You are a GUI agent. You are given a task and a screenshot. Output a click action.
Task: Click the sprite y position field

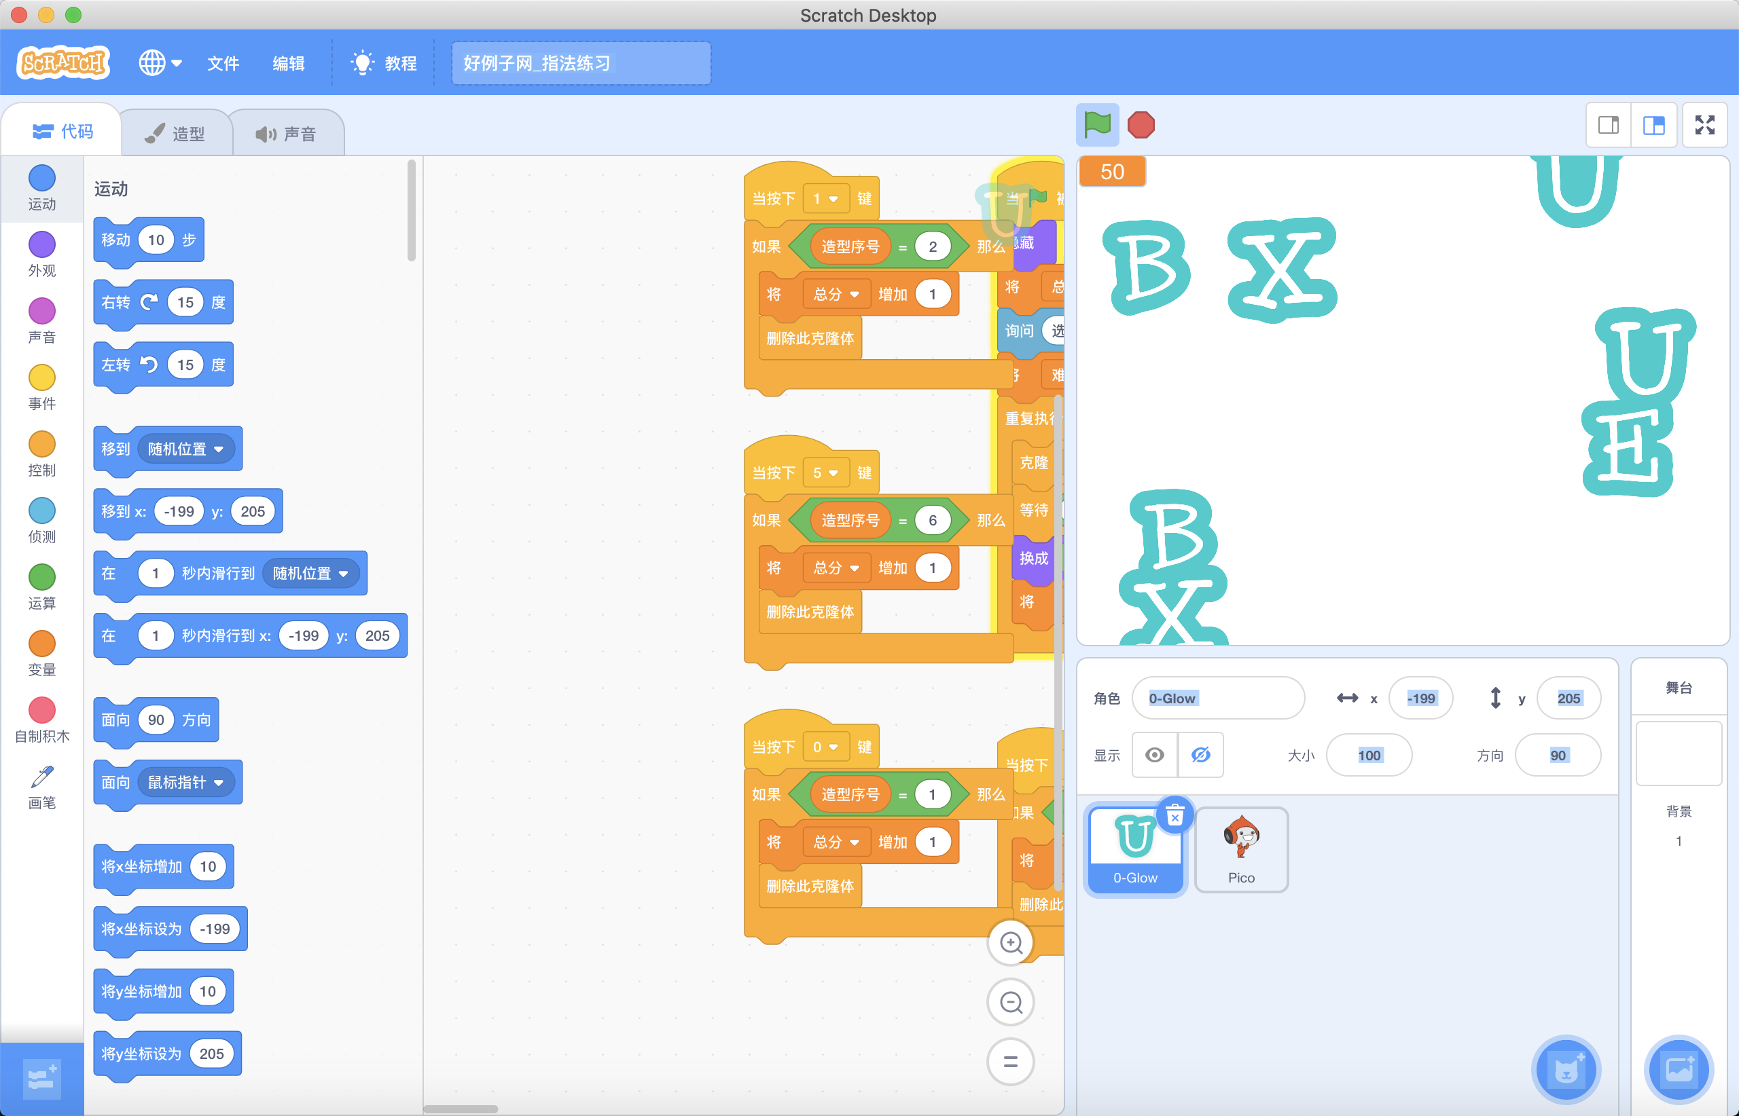tap(1568, 698)
